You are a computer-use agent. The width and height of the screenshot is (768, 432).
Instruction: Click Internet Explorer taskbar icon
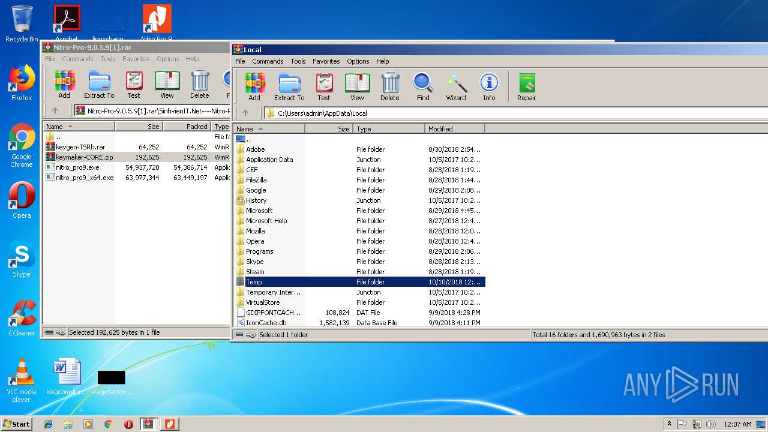tap(48, 424)
